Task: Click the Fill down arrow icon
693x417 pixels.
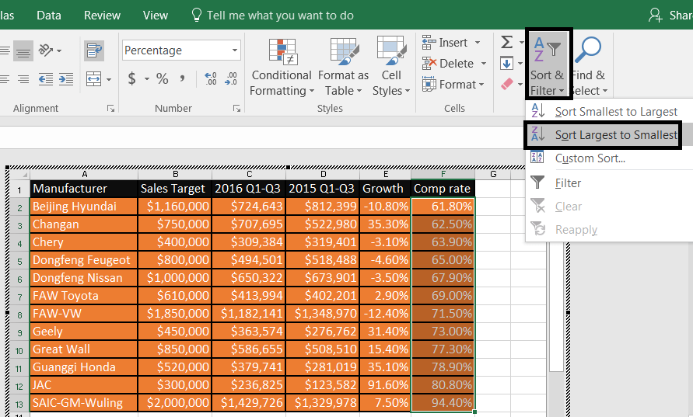Action: pyautogui.click(x=507, y=63)
